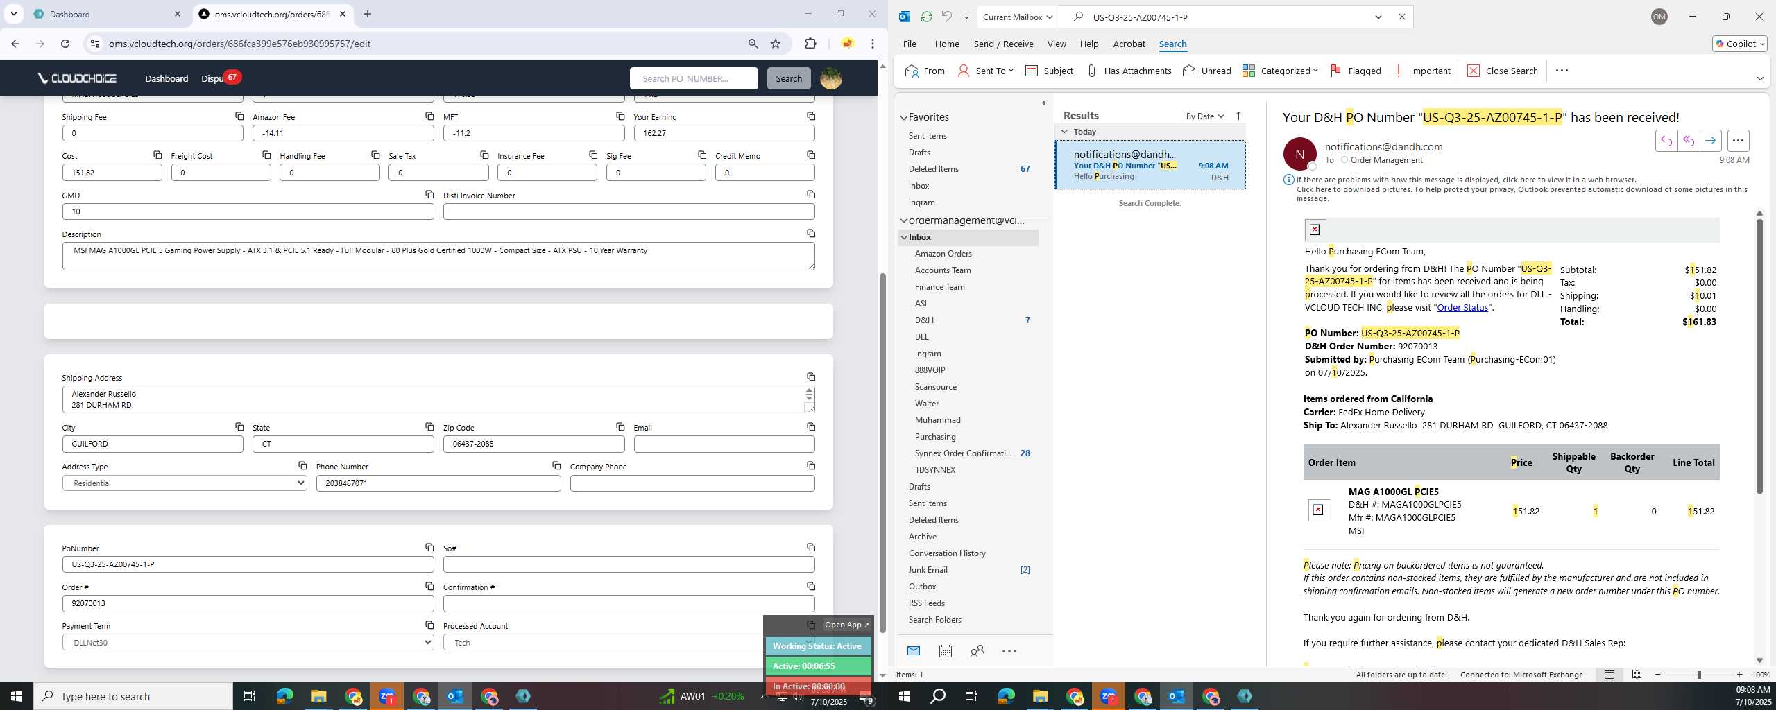Open more actions on the email

(1738, 141)
